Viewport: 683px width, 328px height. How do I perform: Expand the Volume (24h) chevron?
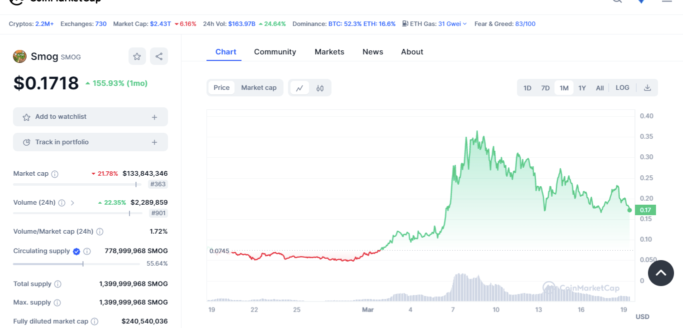(72, 203)
